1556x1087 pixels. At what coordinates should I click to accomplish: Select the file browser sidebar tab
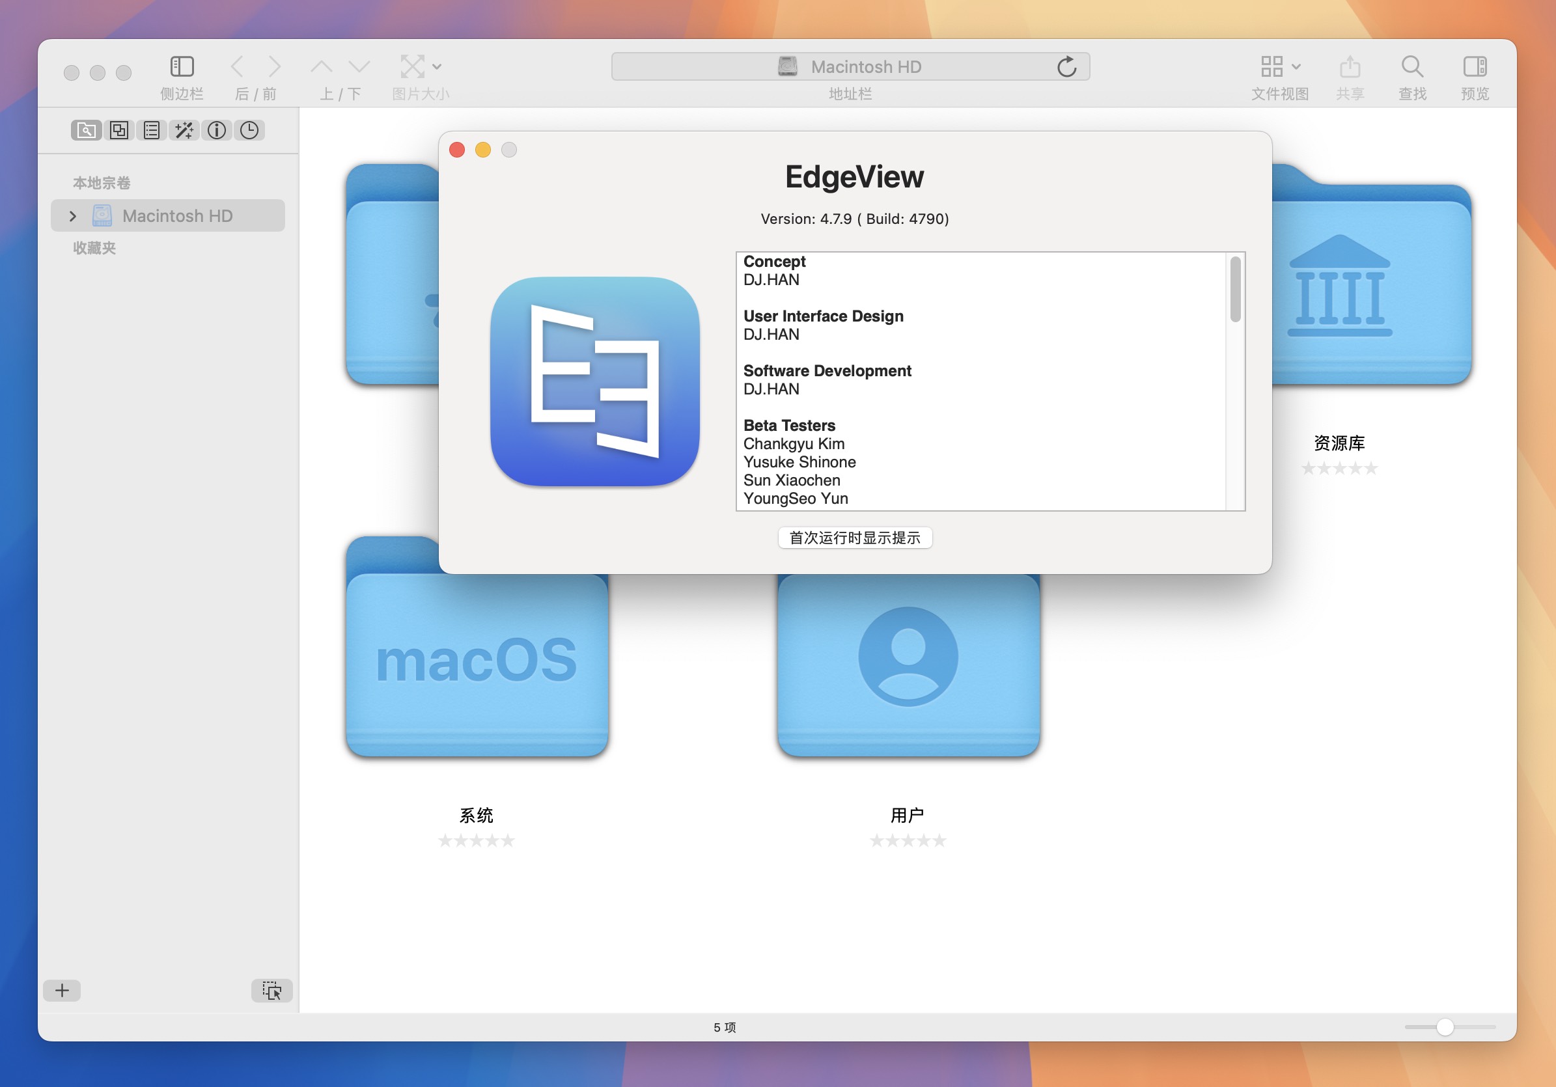[x=86, y=130]
